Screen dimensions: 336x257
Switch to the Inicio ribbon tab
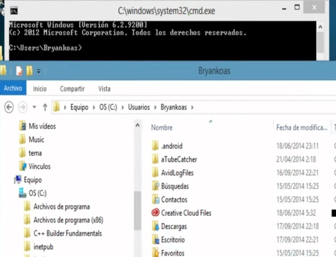pos(40,89)
